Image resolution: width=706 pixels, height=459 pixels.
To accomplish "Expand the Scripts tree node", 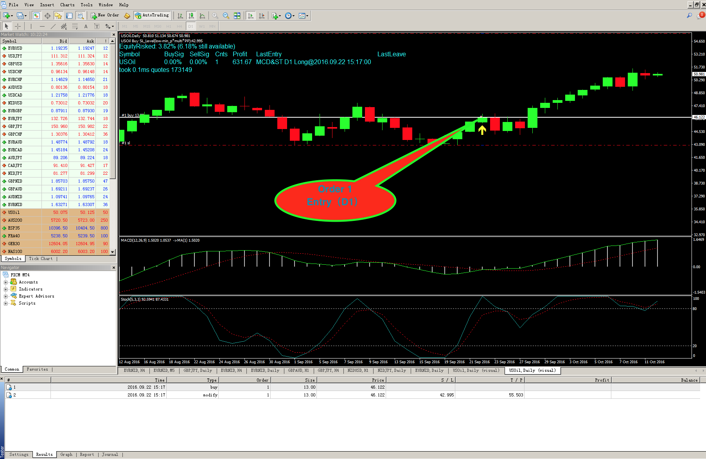I will click(5, 303).
